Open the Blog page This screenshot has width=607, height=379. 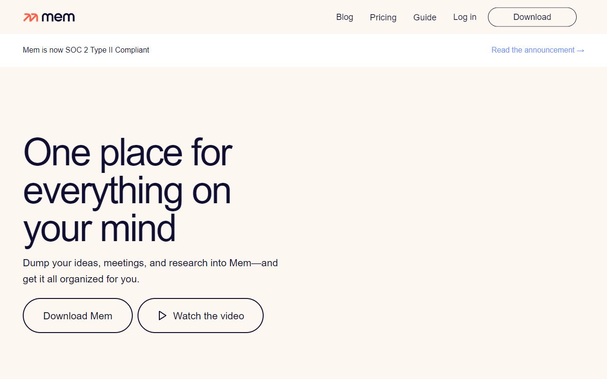345,17
